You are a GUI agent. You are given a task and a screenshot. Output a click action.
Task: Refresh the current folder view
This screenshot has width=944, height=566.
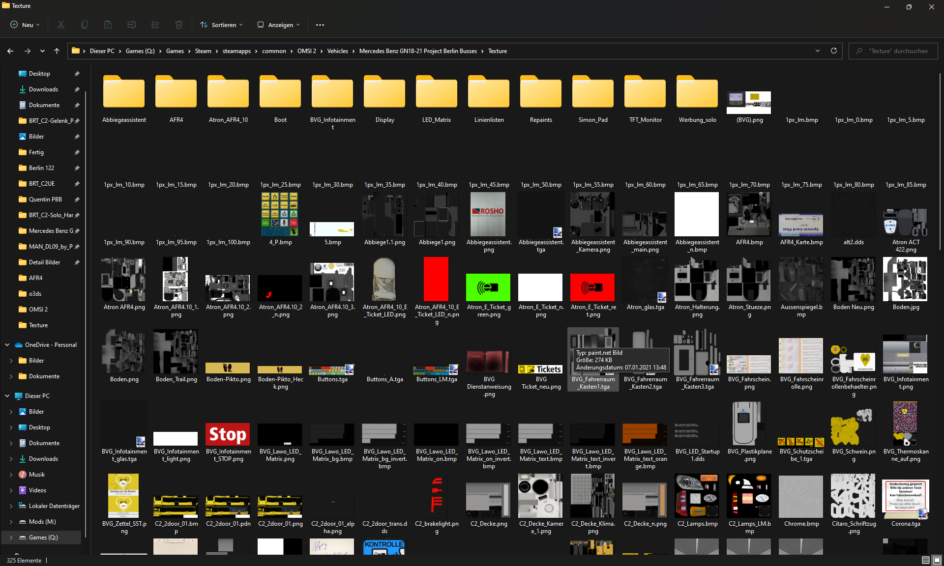tap(834, 51)
